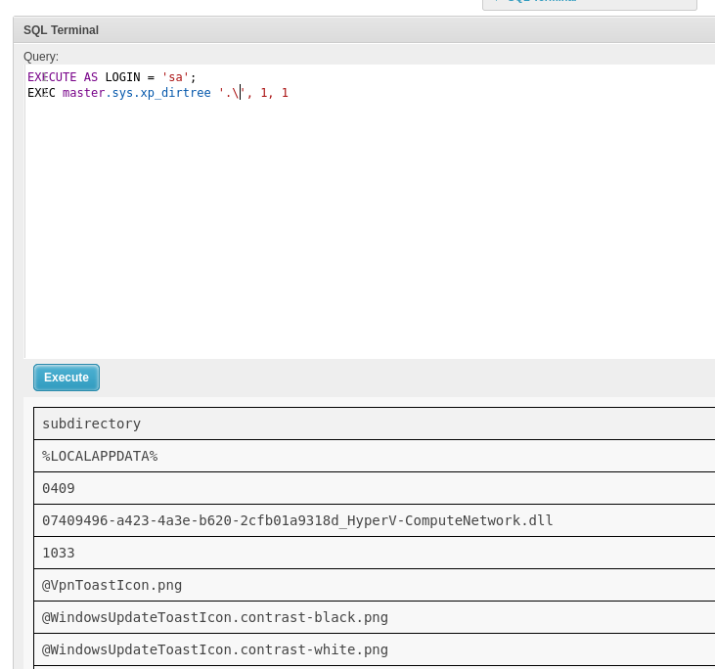Click the 'sa' string in the query
This screenshot has height=669, width=715.
(x=175, y=77)
